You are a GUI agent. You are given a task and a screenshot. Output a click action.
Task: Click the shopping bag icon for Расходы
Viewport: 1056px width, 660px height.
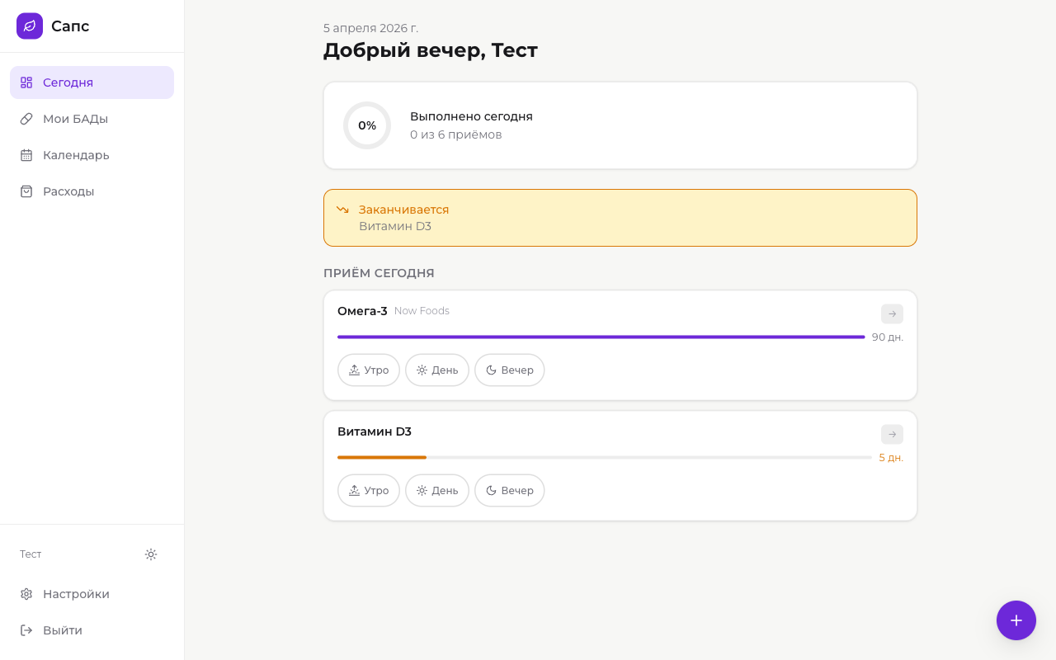[26, 191]
